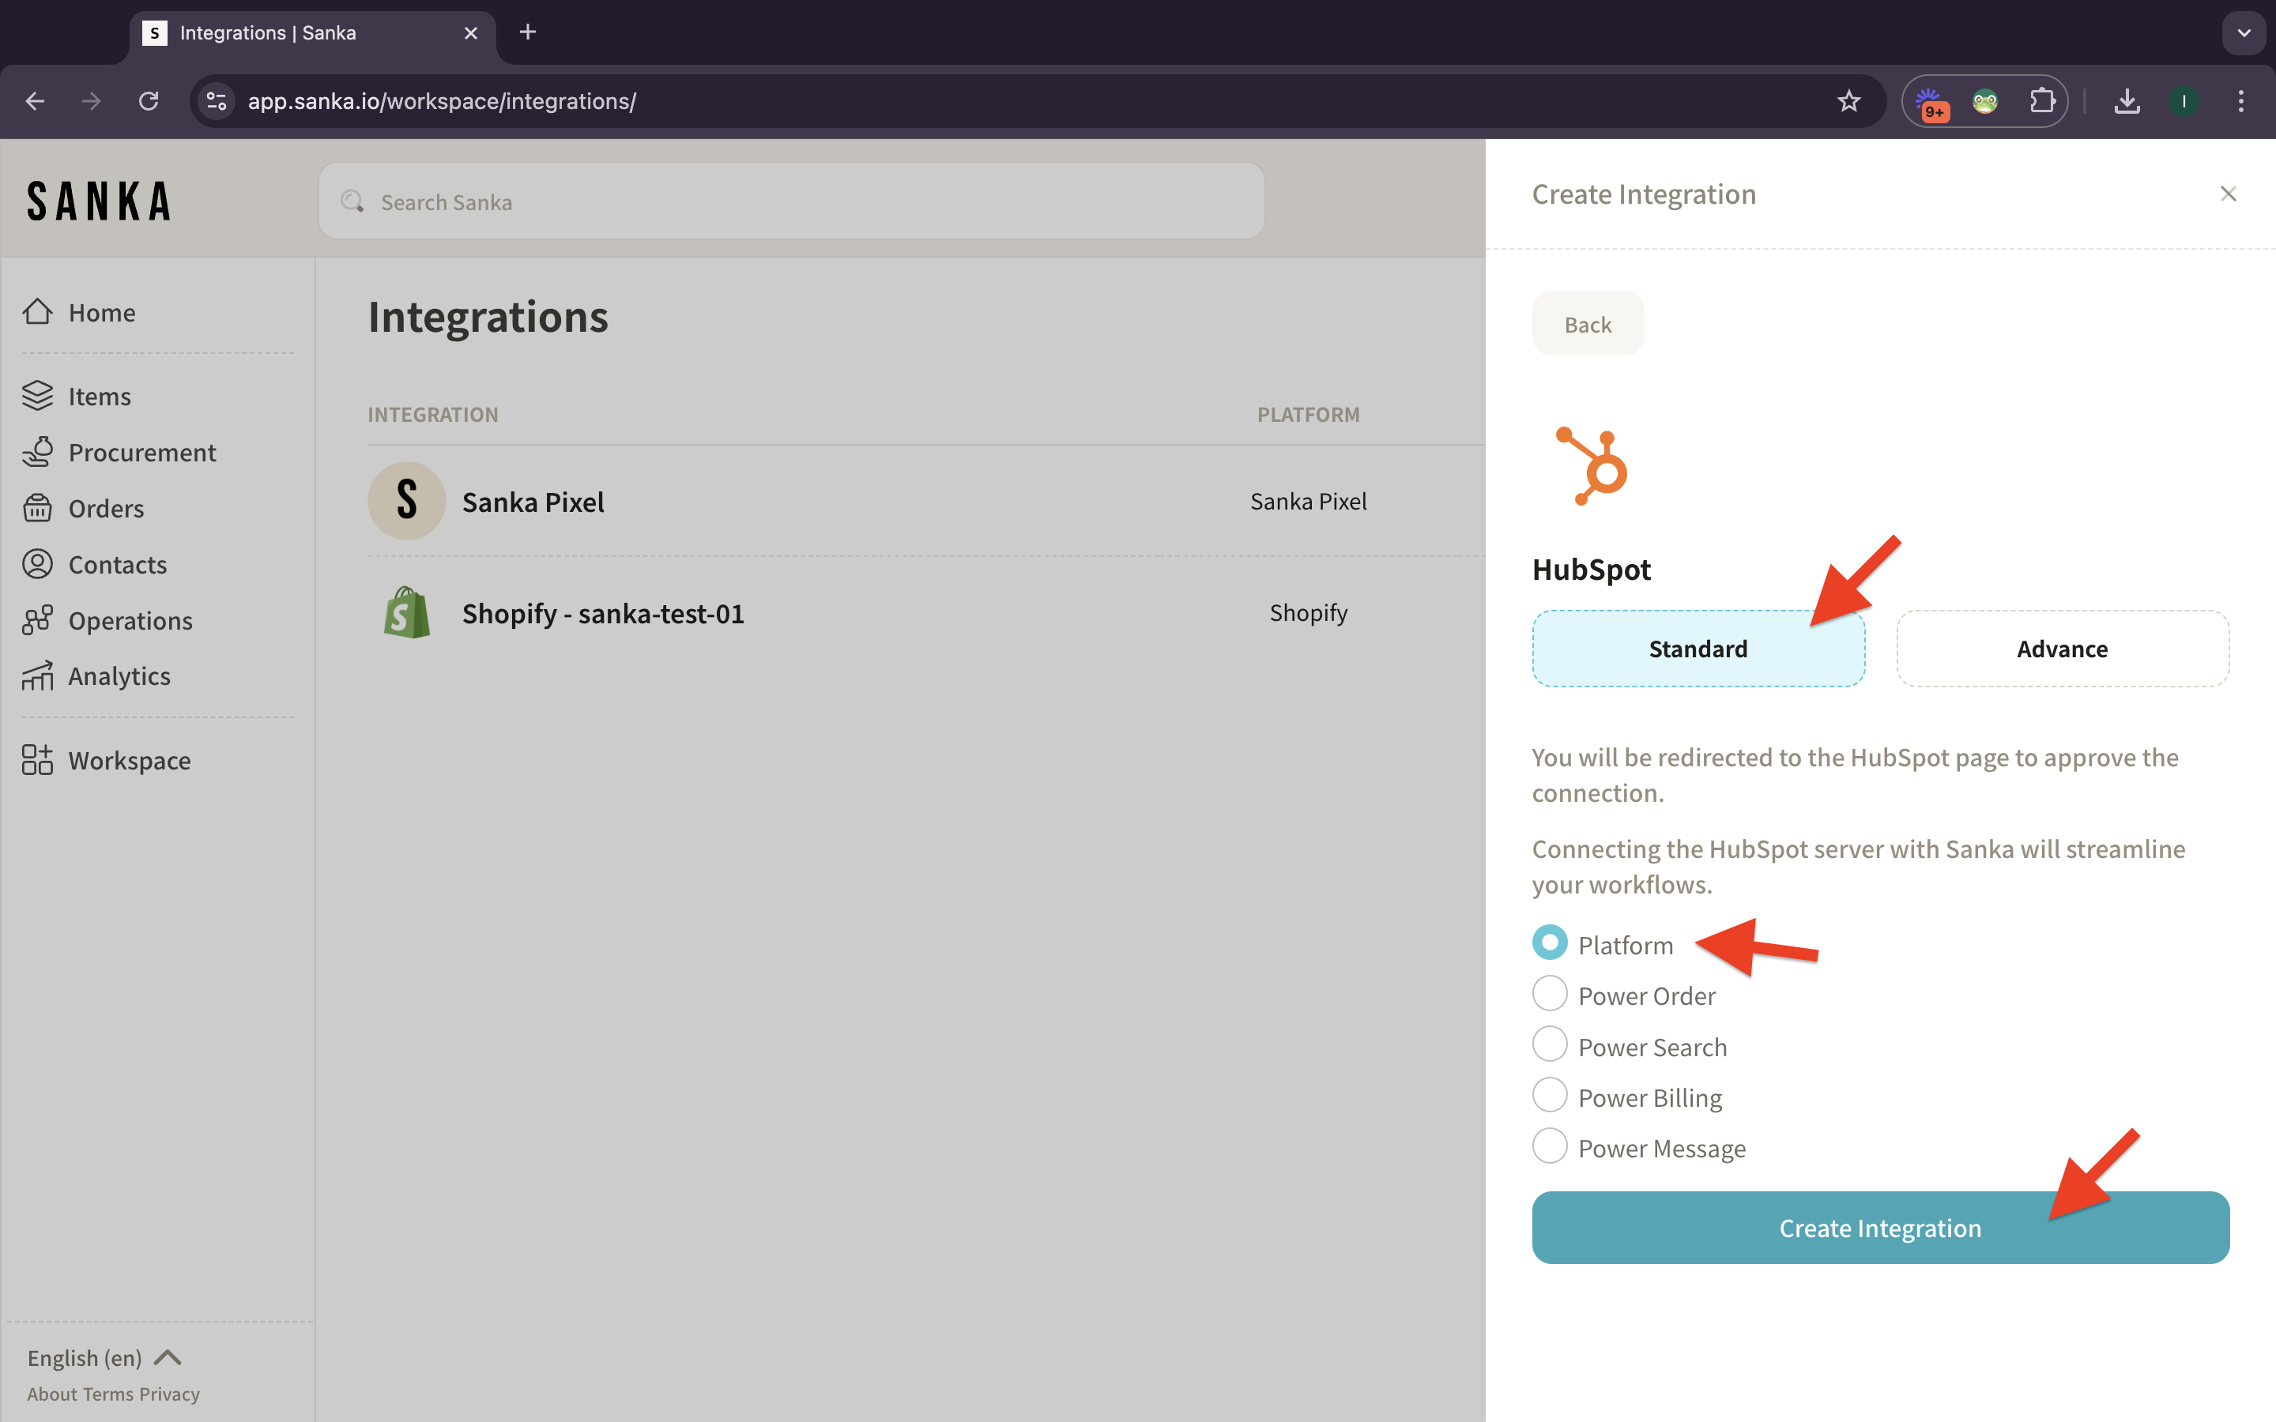Image resolution: width=2276 pixels, height=1422 pixels.
Task: Open the Workspace grid icon
Action: 38,760
